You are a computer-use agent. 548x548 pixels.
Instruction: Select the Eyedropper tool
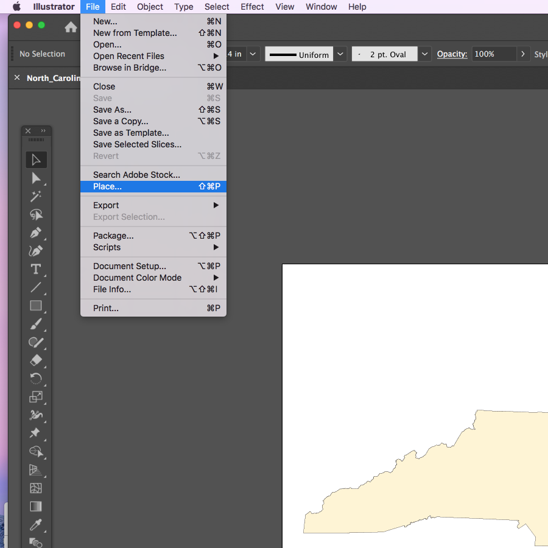[x=36, y=524]
